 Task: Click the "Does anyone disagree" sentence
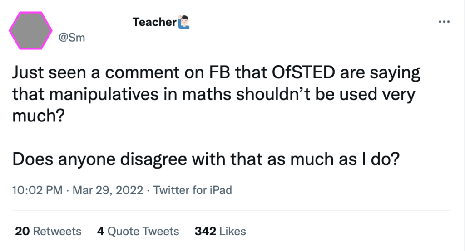pos(206,159)
